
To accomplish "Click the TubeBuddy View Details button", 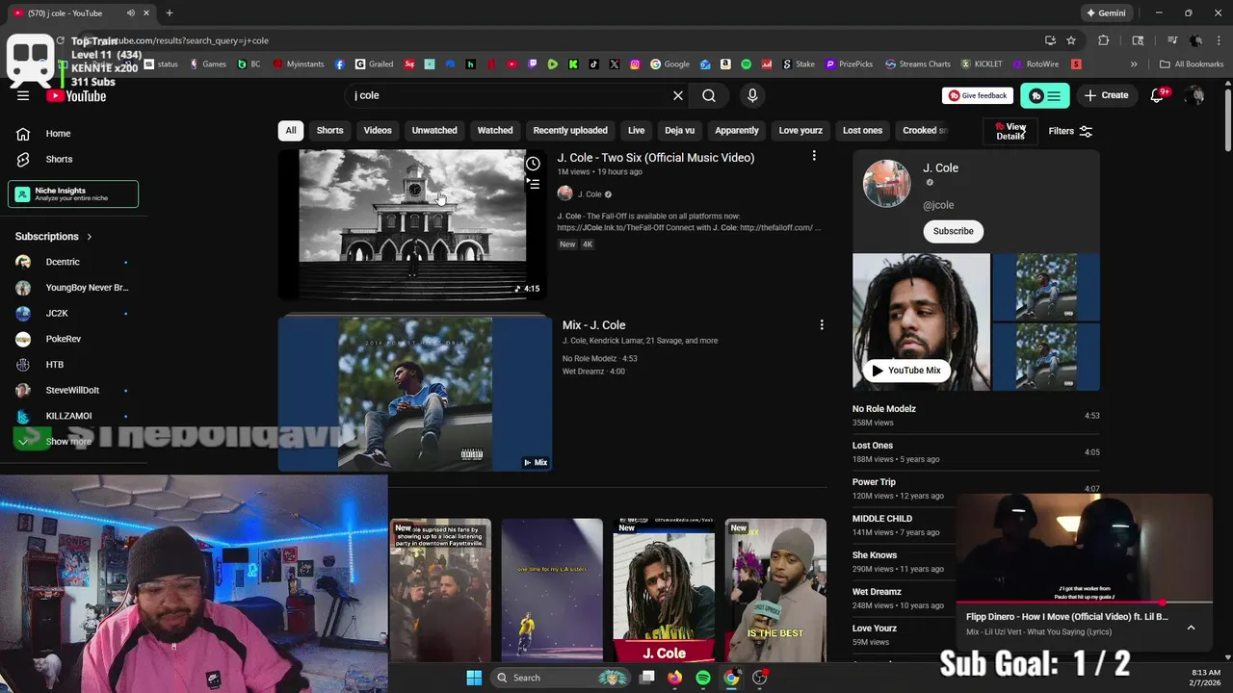I will tap(1010, 132).
